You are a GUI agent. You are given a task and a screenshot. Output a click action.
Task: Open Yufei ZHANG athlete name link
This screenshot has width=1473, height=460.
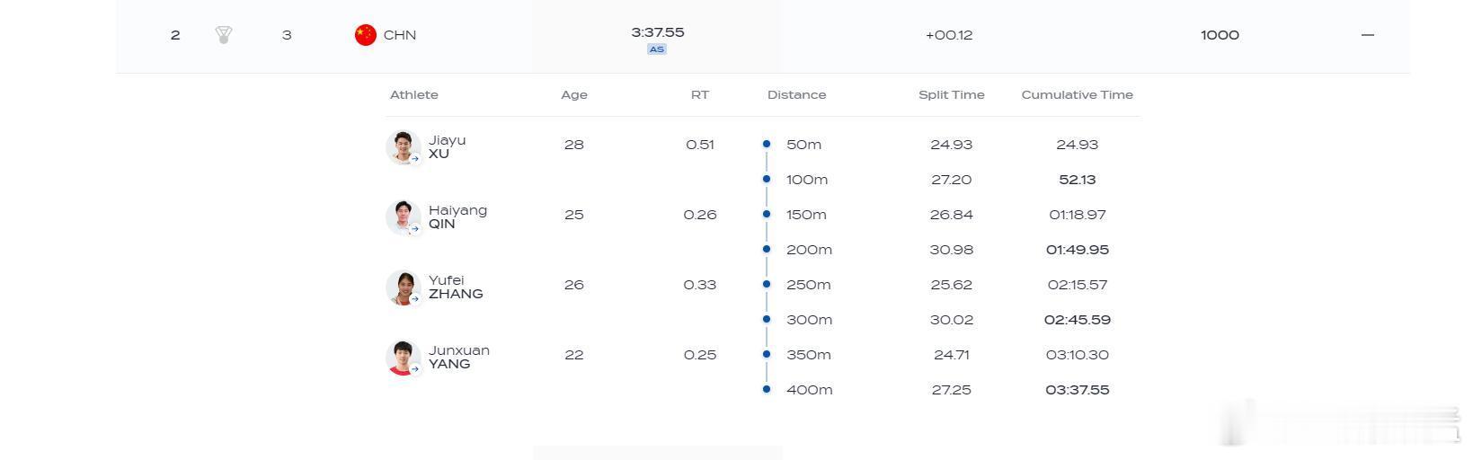coord(456,287)
